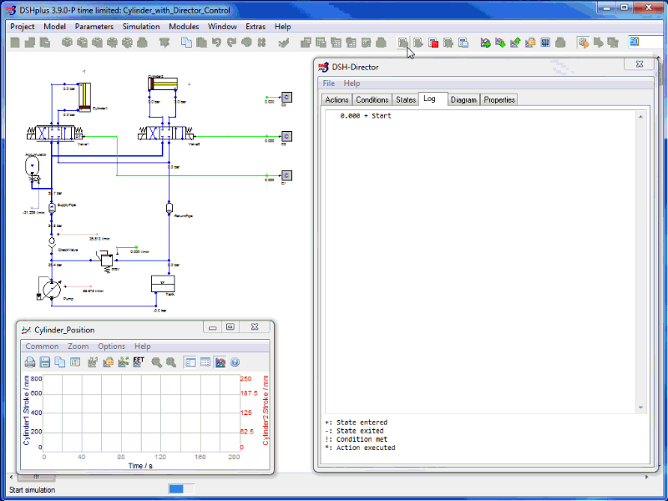Open the Properties tab in DSH-Director
The width and height of the screenshot is (668, 501).
[x=499, y=100]
